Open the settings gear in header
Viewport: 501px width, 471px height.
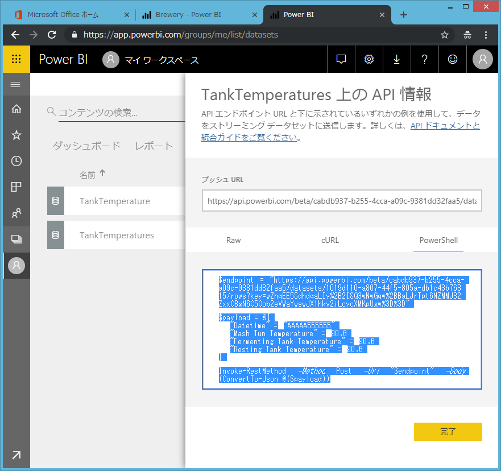pos(369,59)
